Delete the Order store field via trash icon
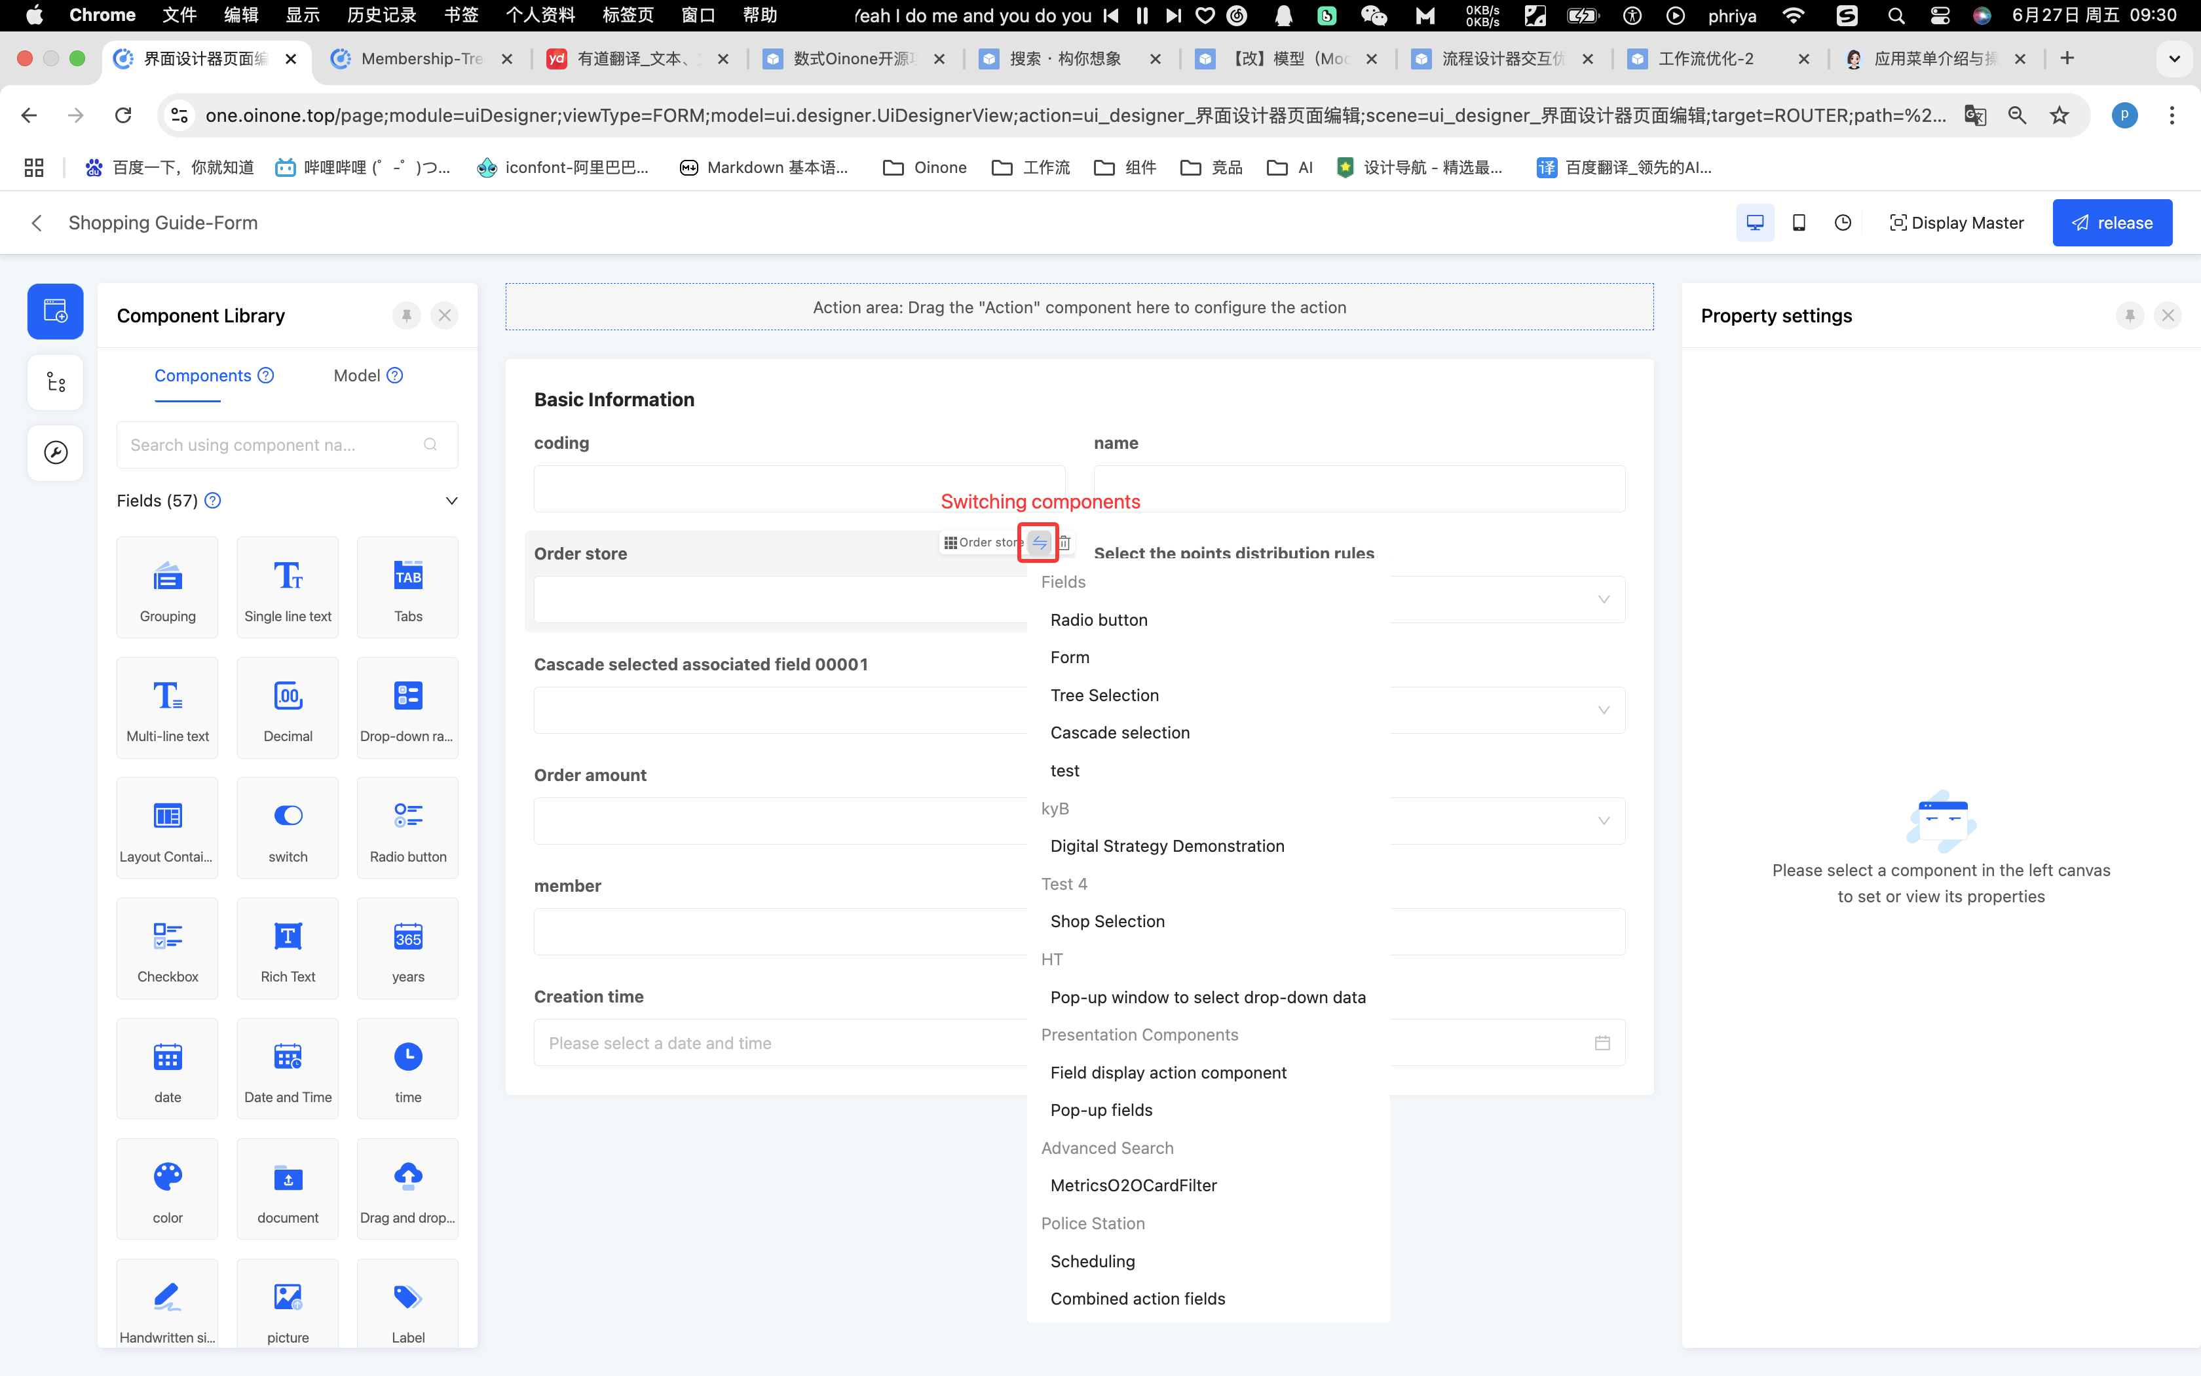 tap(1064, 543)
